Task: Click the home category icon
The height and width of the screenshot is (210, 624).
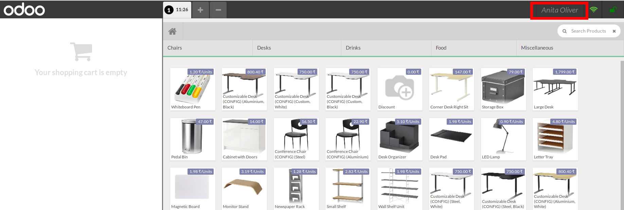Action: point(173,31)
